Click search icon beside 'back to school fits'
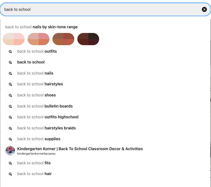Screen dimensions: 211x187 (10, 163)
